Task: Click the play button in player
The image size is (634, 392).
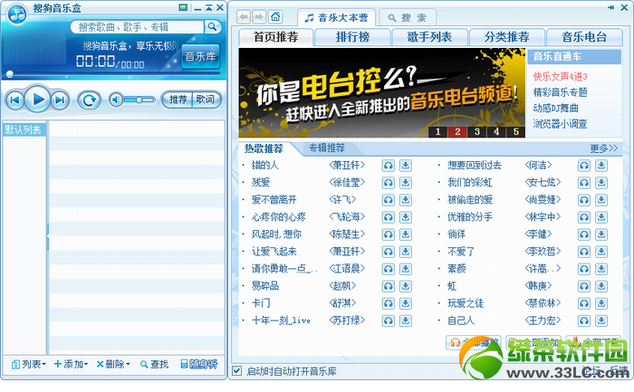Action: pyautogui.click(x=38, y=99)
